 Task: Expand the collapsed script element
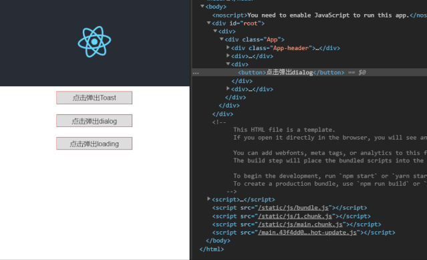[208, 199]
